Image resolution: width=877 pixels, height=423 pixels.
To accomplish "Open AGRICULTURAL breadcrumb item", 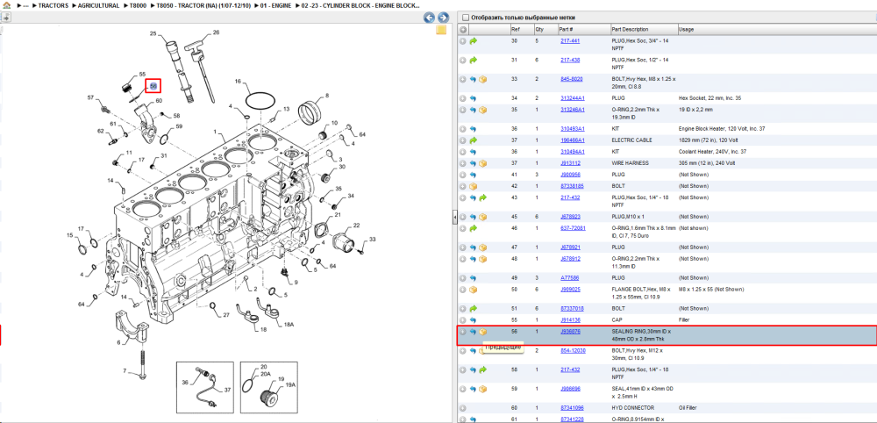I will (98, 5).
